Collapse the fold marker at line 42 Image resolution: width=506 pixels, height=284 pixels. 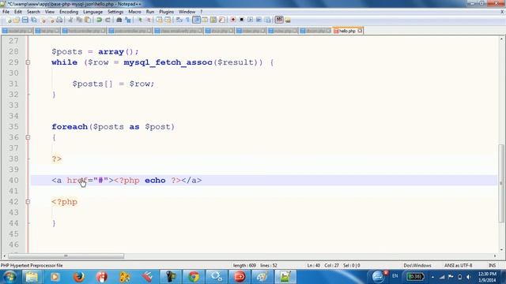coord(28,202)
